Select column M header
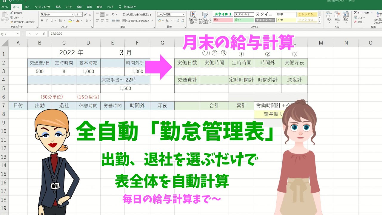 (321, 43)
